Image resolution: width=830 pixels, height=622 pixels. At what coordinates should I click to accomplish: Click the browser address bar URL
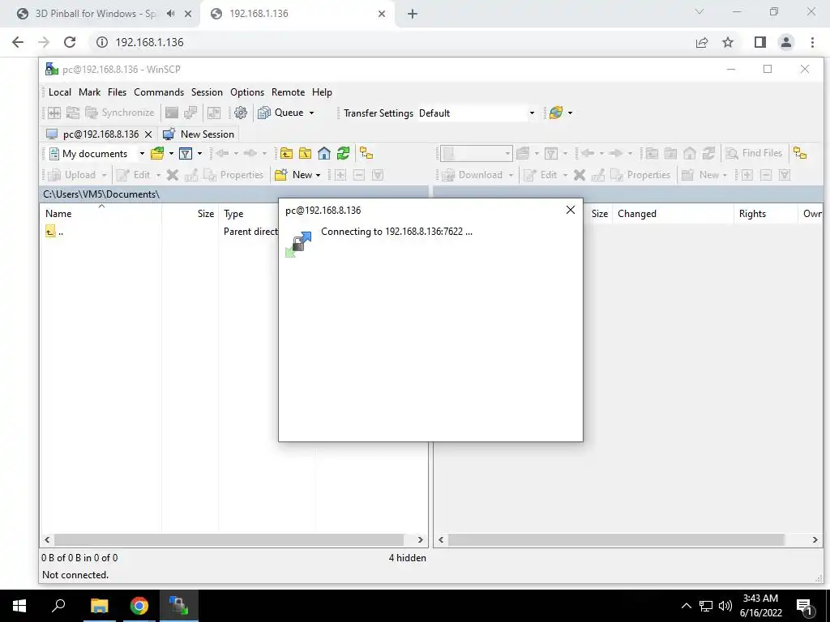click(149, 42)
